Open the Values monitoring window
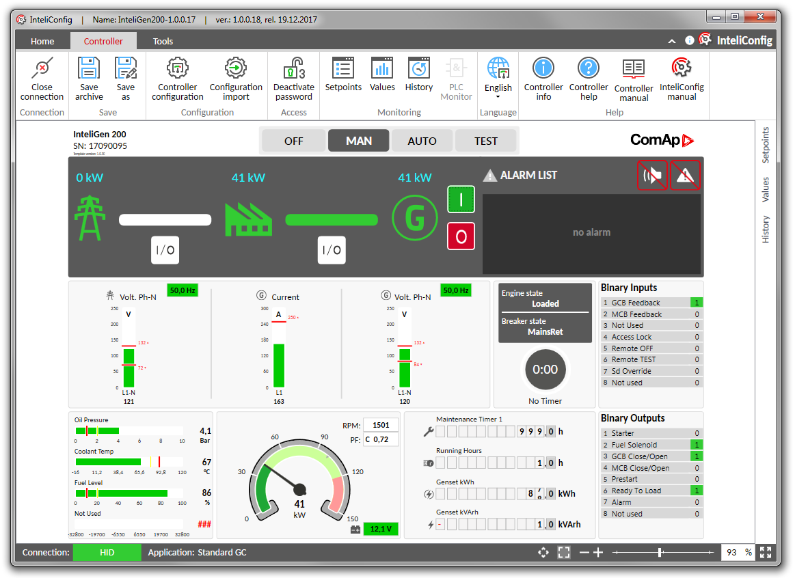 click(382, 77)
